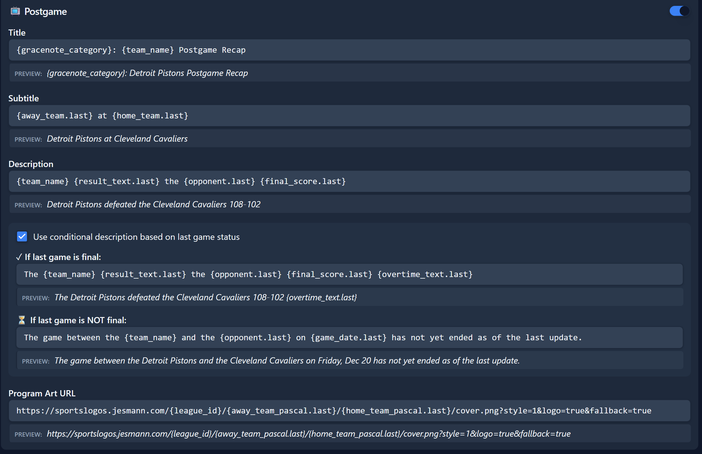Click the Subtitle preview Detroit Pistons line
The width and height of the screenshot is (702, 454).
(x=117, y=139)
